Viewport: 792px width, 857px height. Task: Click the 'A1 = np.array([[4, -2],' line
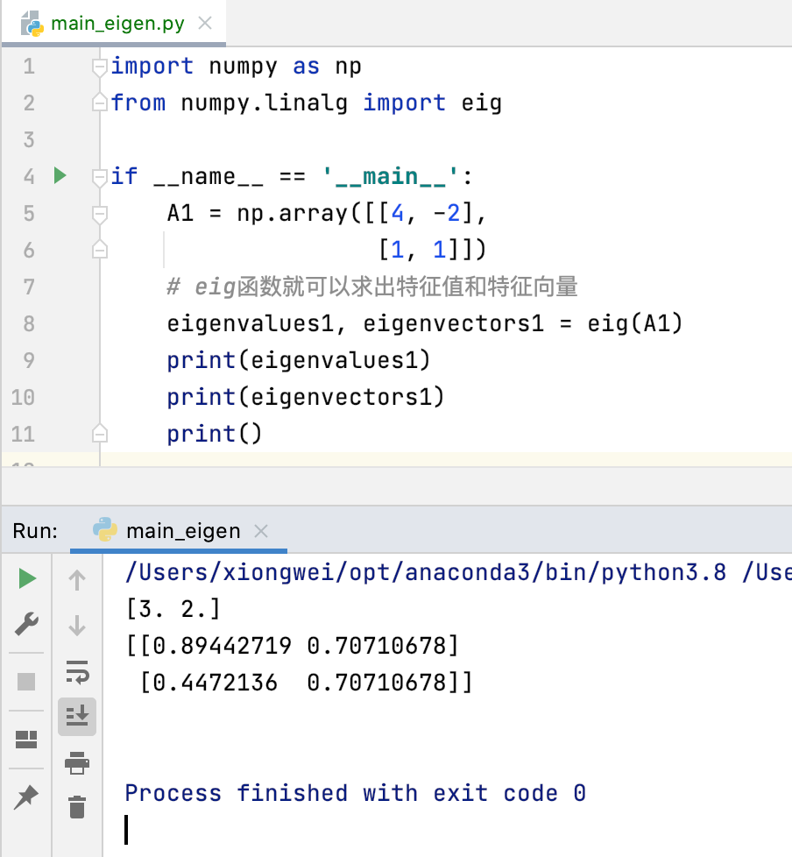click(x=326, y=213)
